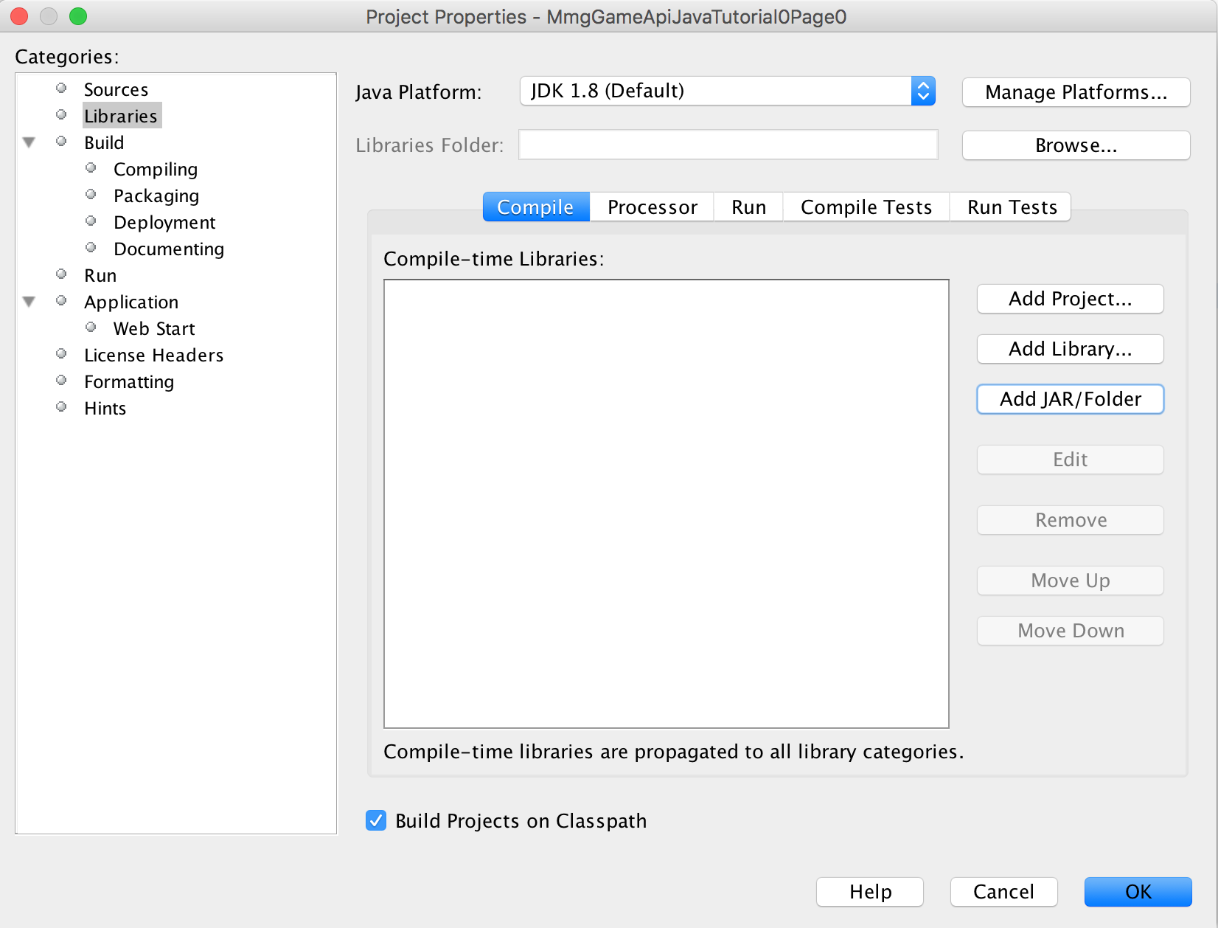Confirm the dialog with OK
Image resolution: width=1218 pixels, height=928 pixels.
[1138, 892]
